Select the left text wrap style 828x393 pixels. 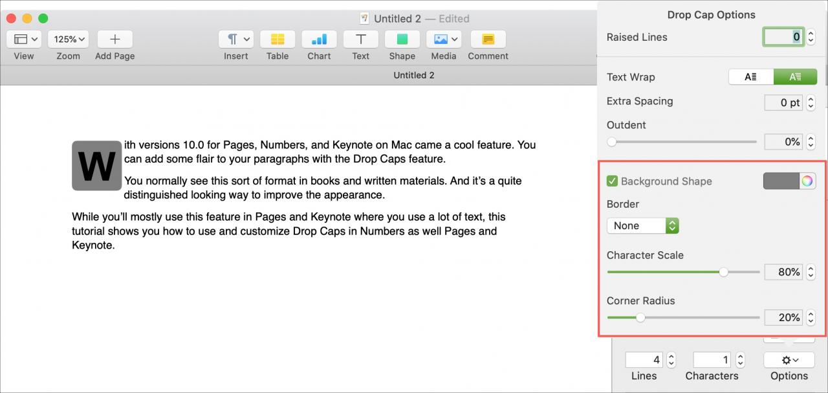coord(751,77)
